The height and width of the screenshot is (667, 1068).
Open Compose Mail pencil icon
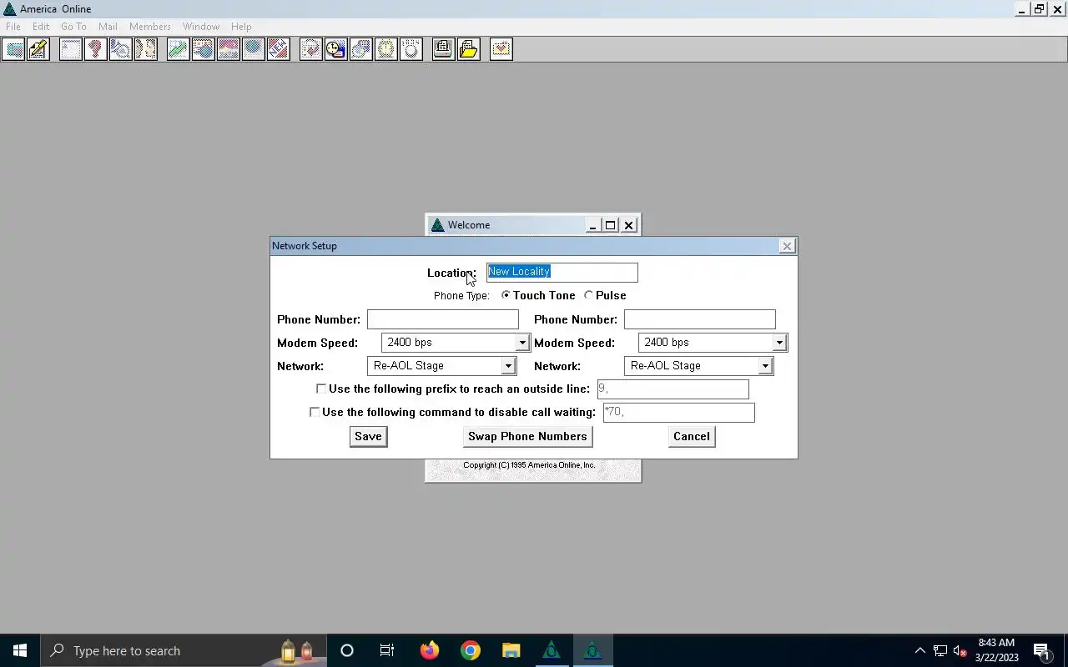pyautogui.click(x=38, y=49)
